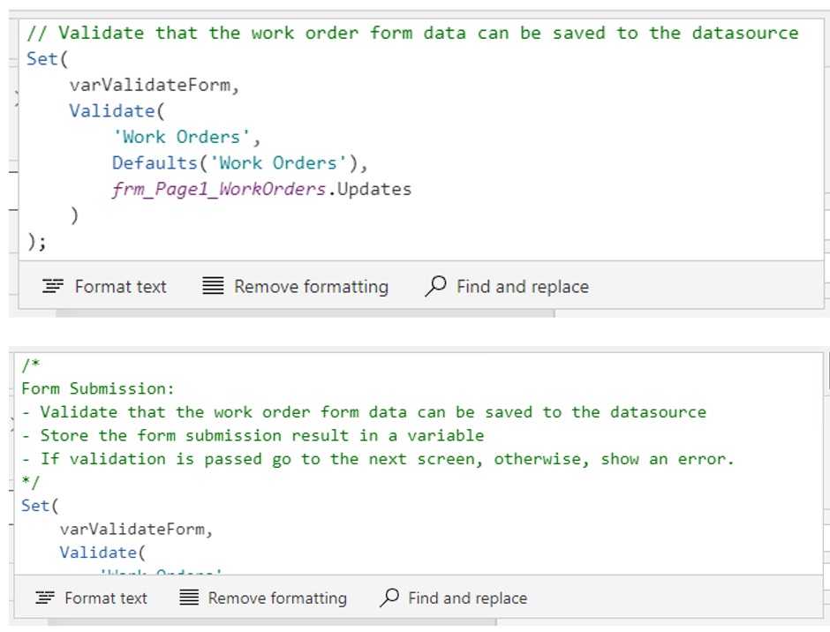Click the closing ');' line in top editor
Viewport: 830px width, 632px height.
click(x=36, y=242)
